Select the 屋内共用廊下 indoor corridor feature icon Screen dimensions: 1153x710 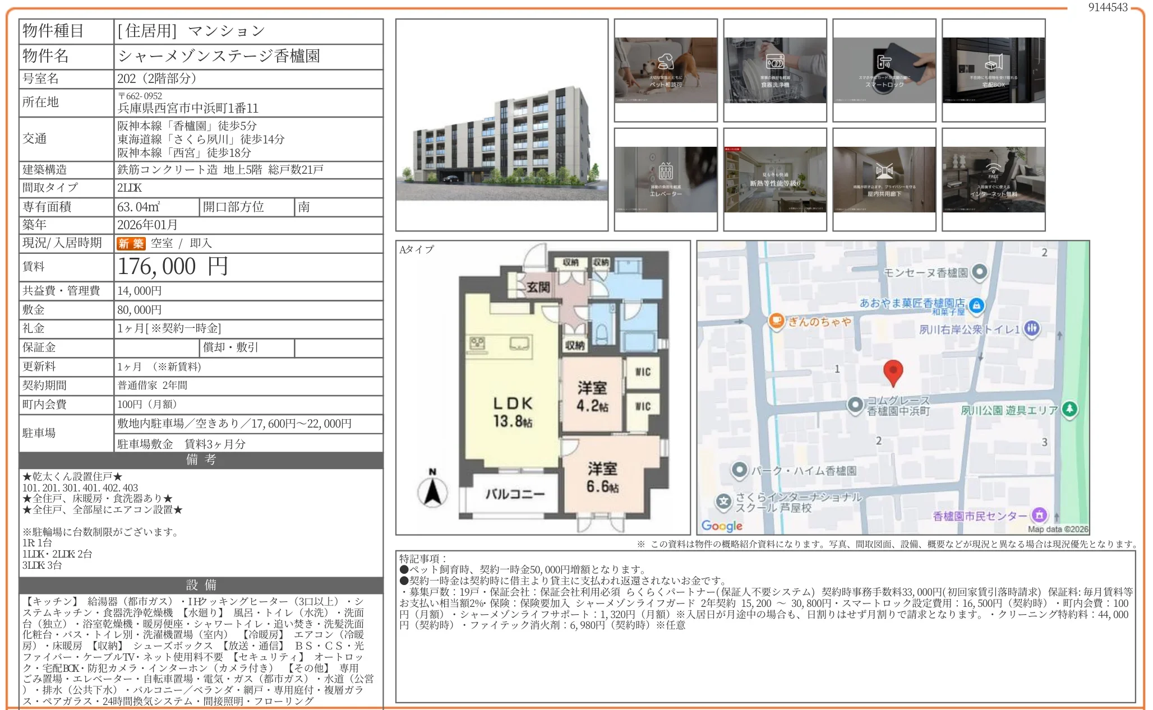pyautogui.click(x=884, y=179)
